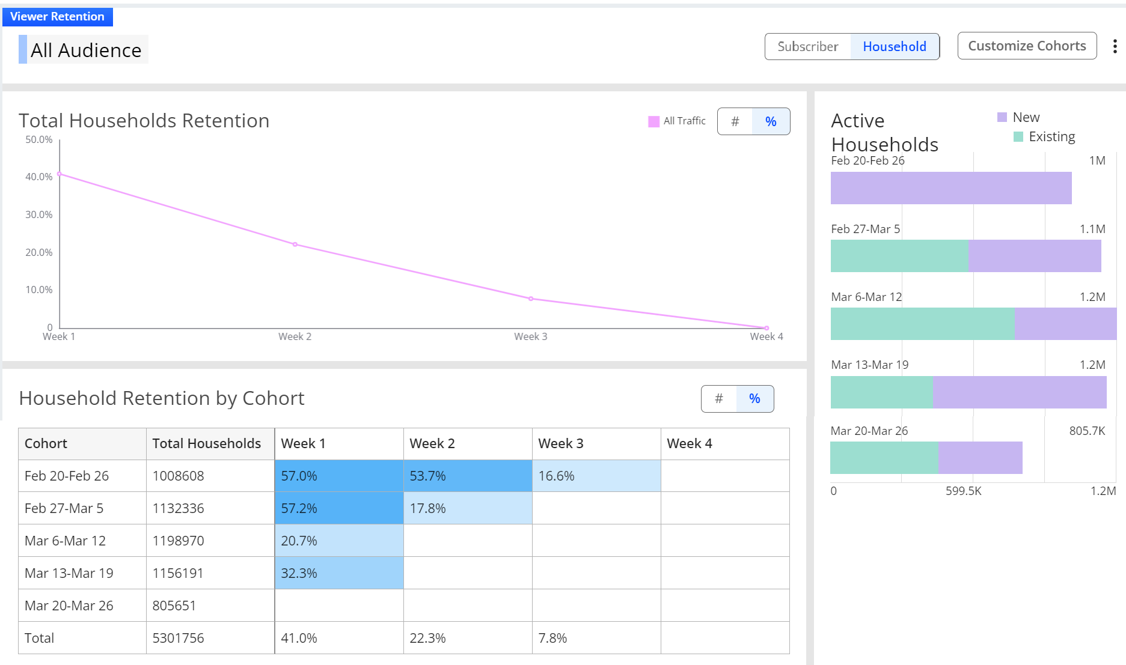Toggle the New legend swatch
1126x665 pixels.
tap(1002, 117)
